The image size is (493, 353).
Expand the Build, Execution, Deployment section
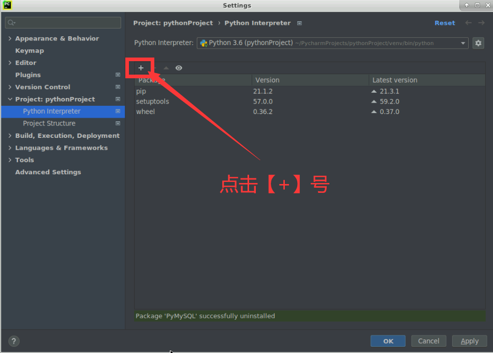point(67,135)
